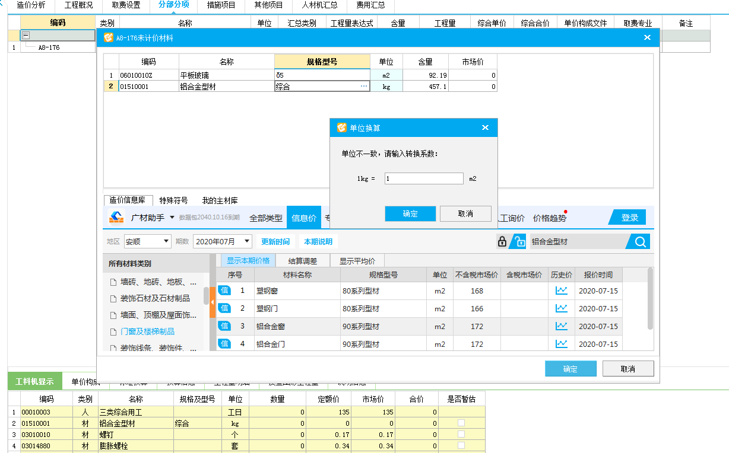Click the 单位换算 dialog title icon
Viewport: 729px width, 453px height.
coord(341,127)
